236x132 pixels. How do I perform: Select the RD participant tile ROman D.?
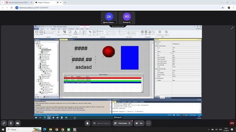127,18
